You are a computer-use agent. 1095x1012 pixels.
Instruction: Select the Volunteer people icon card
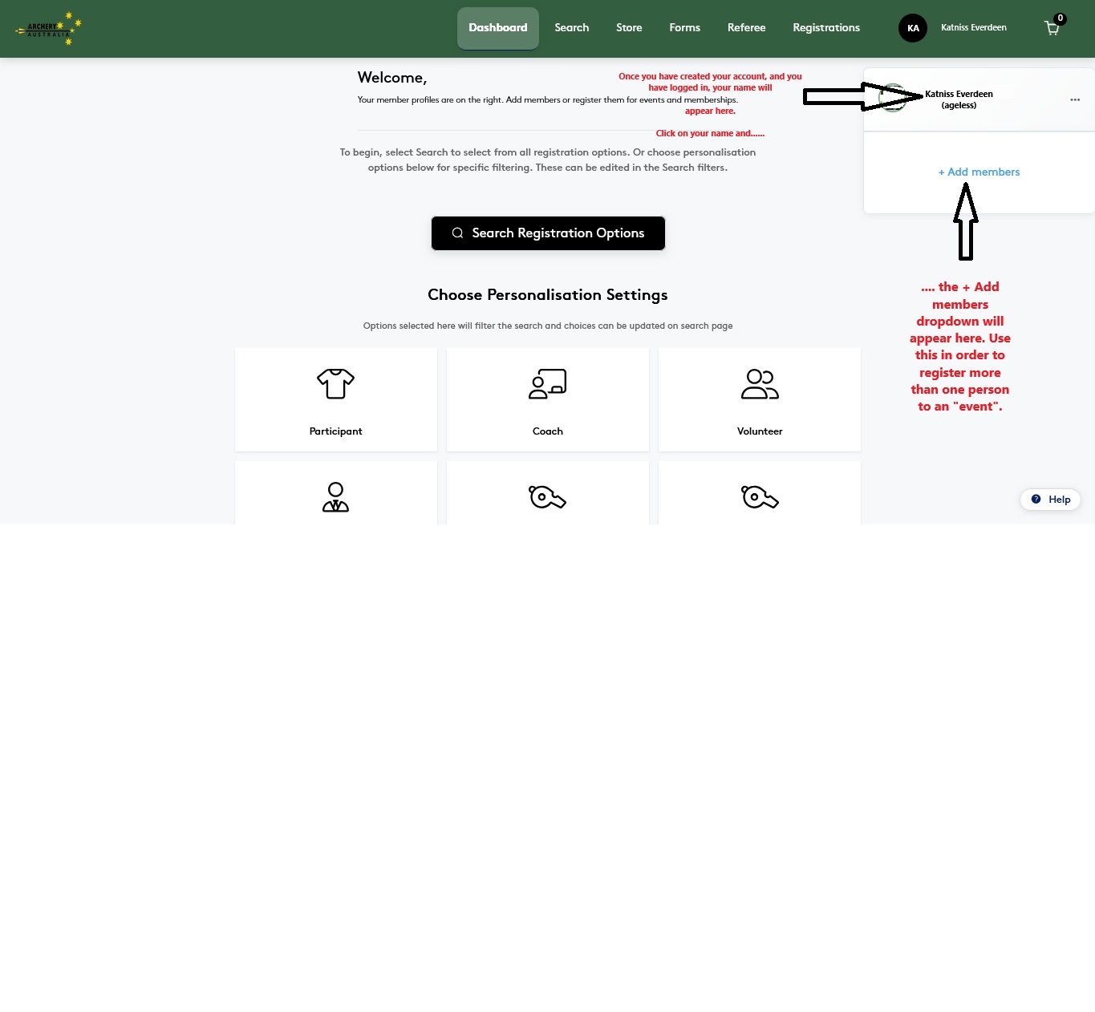pyautogui.click(x=759, y=399)
